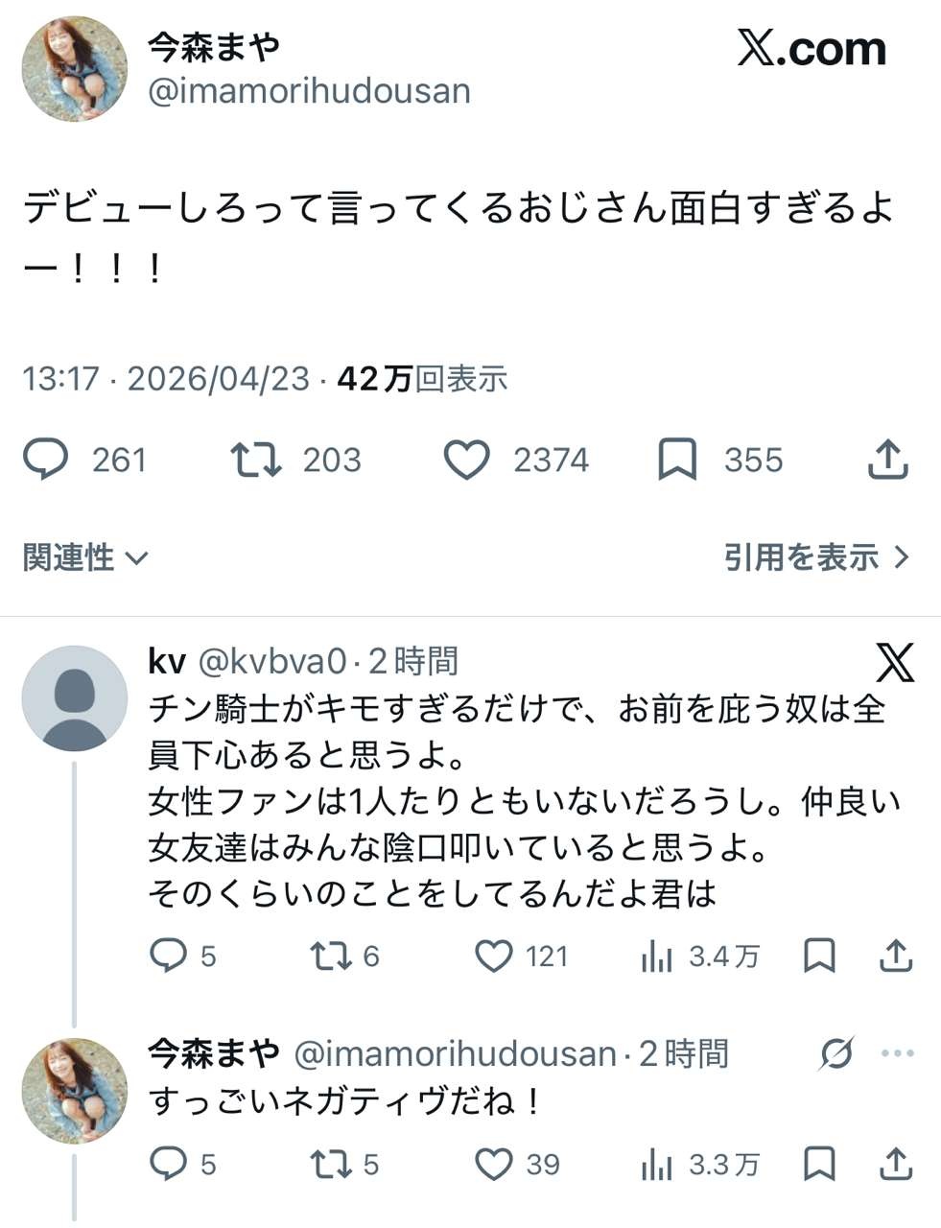Bookmark kv's reply
Screen dimensions: 941x1228
[819, 956]
